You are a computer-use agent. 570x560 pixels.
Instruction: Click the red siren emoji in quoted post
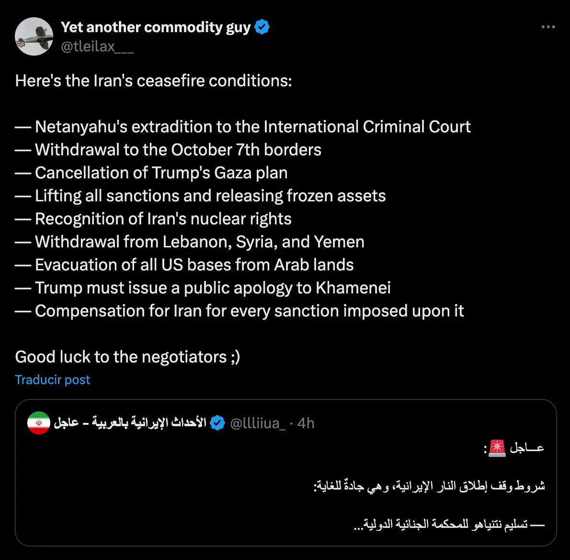pos(497,448)
